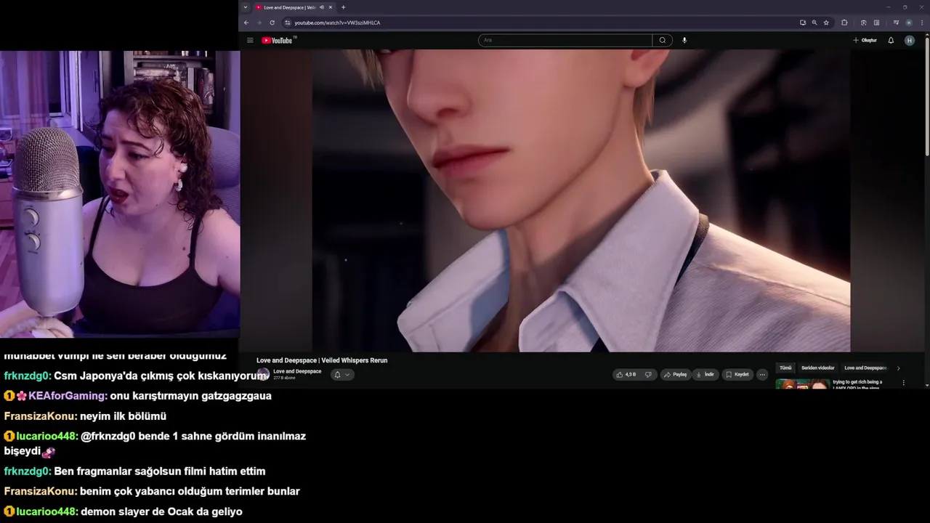This screenshot has width=930, height=523.
Task: Open the YouTube hamburger guide menu
Action: click(x=250, y=41)
